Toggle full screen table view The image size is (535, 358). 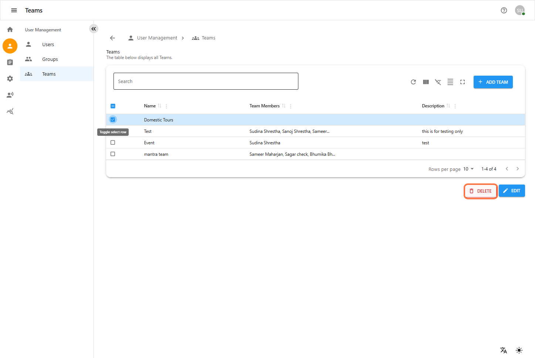tap(463, 82)
